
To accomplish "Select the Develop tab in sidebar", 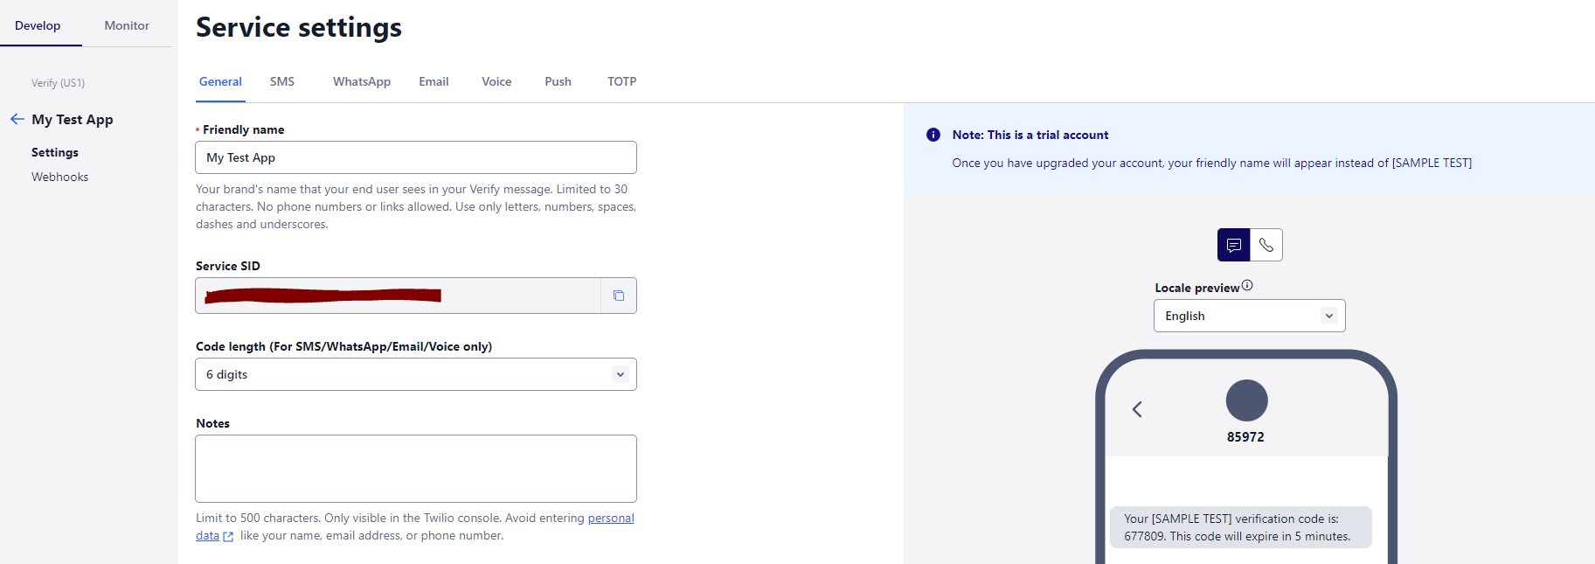I will click(38, 25).
